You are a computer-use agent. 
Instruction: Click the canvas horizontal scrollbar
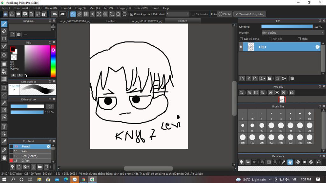pos(148,168)
